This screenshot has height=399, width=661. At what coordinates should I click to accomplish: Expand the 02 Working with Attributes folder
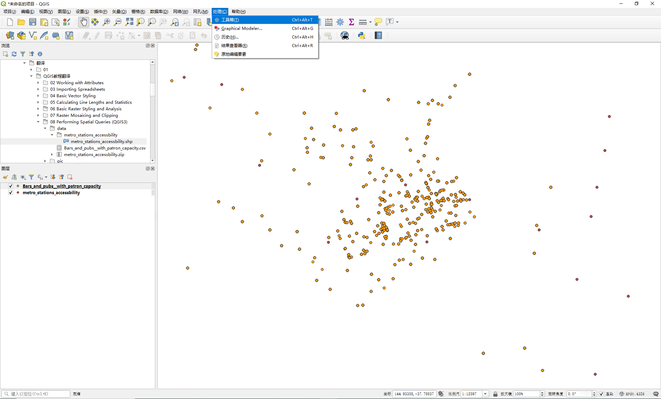point(38,83)
